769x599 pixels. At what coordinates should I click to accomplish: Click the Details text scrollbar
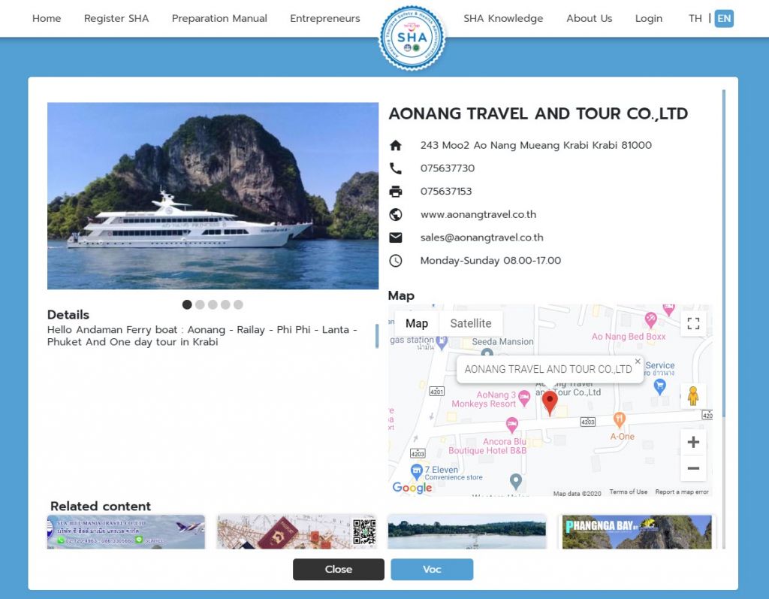(377, 336)
